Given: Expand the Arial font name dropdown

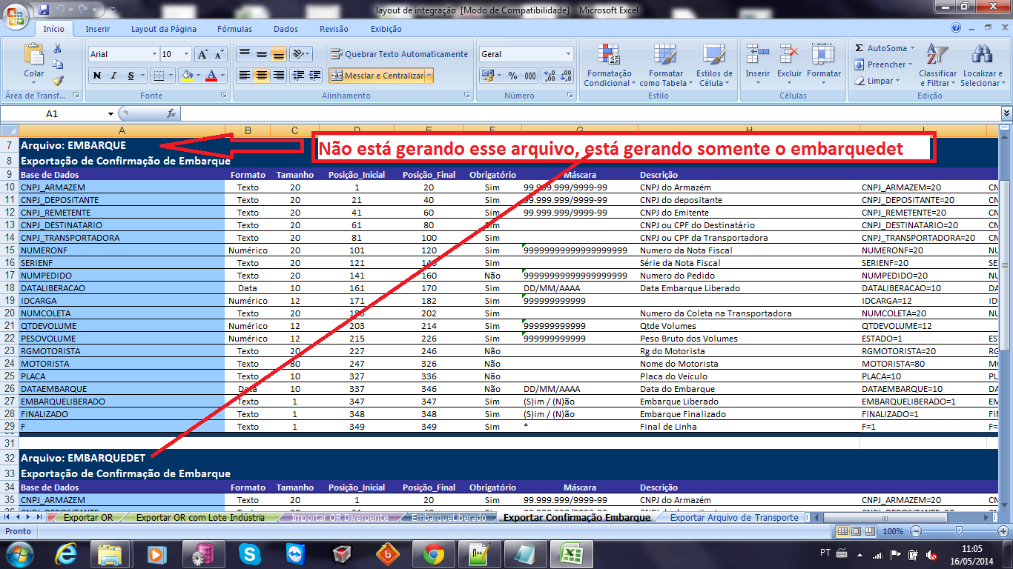Looking at the screenshot, I should (x=154, y=54).
